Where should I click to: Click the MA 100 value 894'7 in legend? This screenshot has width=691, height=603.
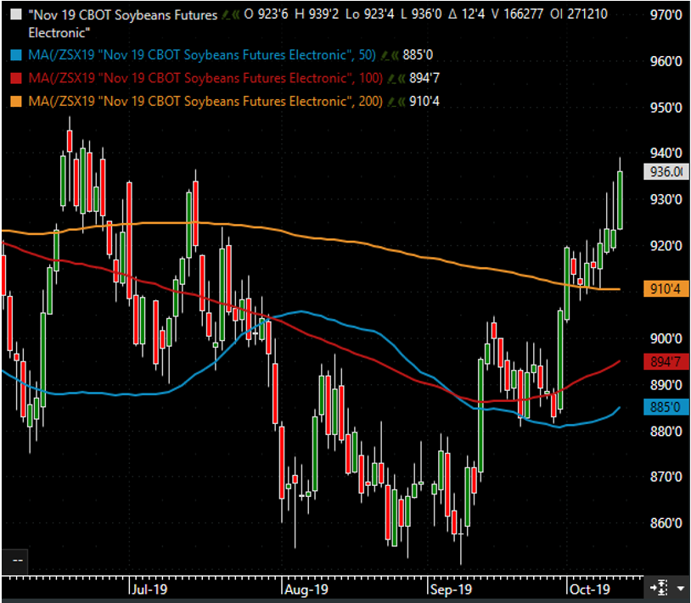424,78
